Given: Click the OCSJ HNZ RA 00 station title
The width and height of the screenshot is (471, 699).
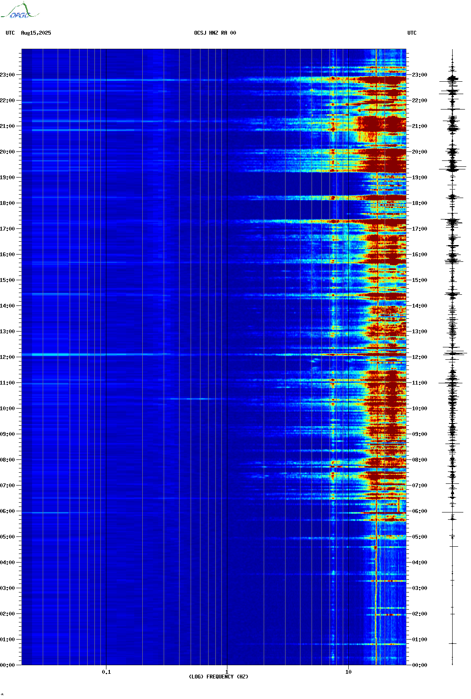Looking at the screenshot, I should click(215, 33).
